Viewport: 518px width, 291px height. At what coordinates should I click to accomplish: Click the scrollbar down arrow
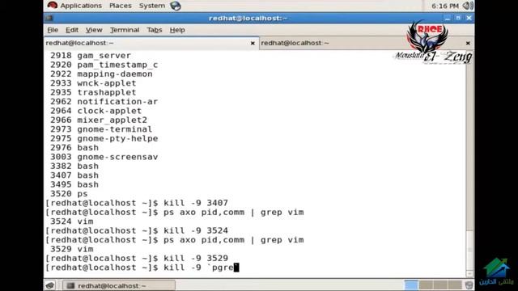pos(469,274)
